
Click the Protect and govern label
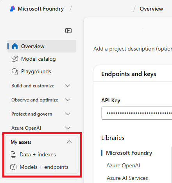point(32,114)
